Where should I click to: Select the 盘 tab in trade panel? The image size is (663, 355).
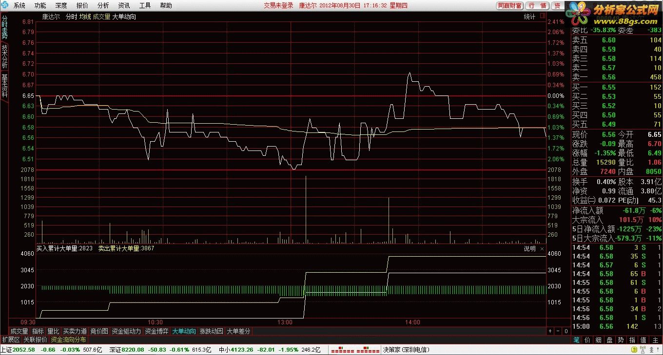click(610, 339)
